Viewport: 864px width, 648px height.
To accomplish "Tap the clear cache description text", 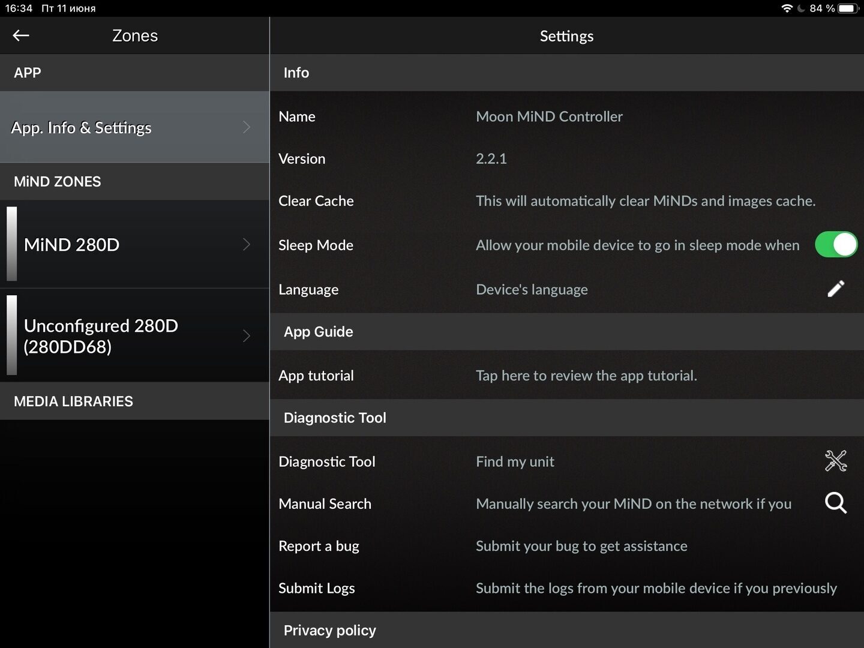I will click(646, 201).
